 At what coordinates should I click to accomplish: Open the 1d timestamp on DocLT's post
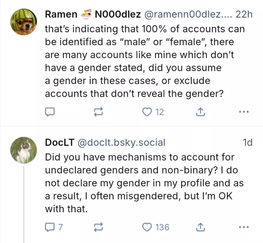[247, 142]
